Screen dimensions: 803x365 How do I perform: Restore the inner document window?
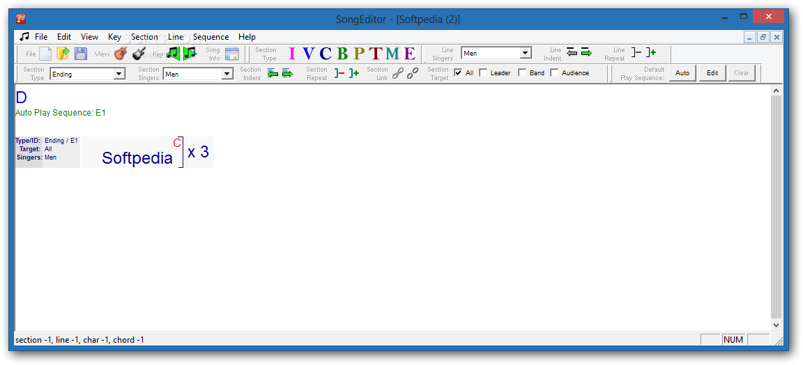coord(763,37)
